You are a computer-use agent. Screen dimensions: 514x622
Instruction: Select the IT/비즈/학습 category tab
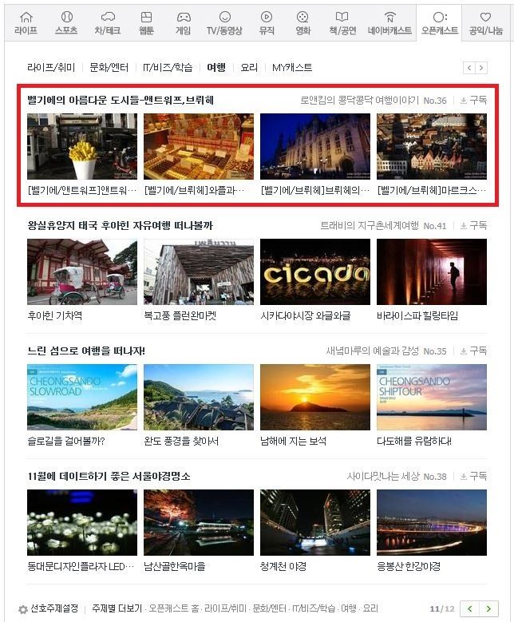tap(168, 67)
